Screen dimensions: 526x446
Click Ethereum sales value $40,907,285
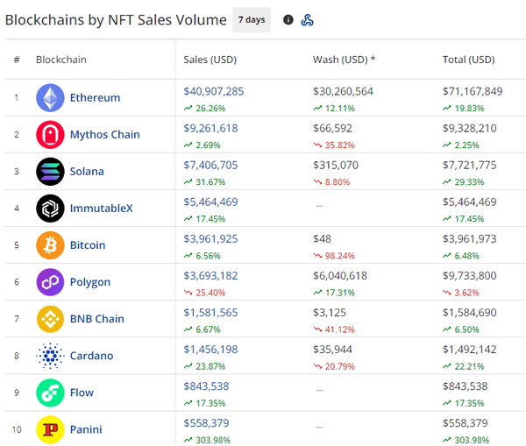(214, 90)
